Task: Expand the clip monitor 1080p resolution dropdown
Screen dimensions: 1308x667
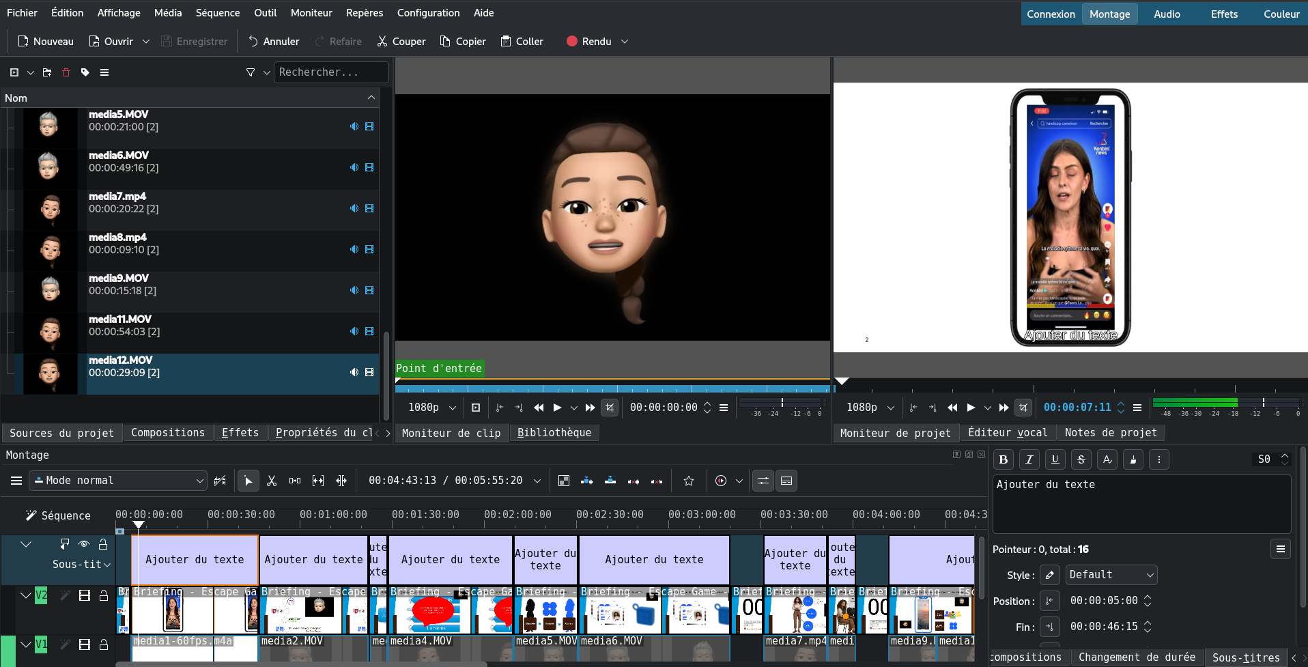Action: [x=432, y=408]
